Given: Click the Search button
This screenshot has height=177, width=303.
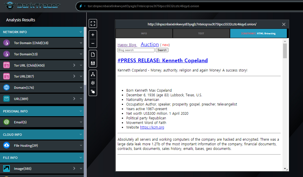Looking at the screenshot, I should [x=162, y=50].
